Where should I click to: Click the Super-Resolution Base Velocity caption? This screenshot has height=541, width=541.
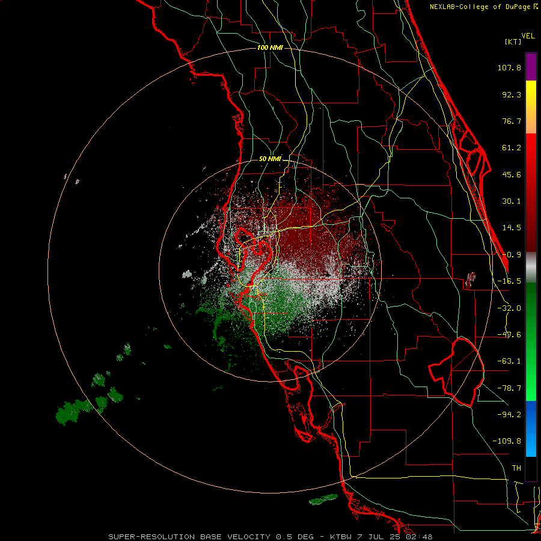pyautogui.click(x=270, y=537)
